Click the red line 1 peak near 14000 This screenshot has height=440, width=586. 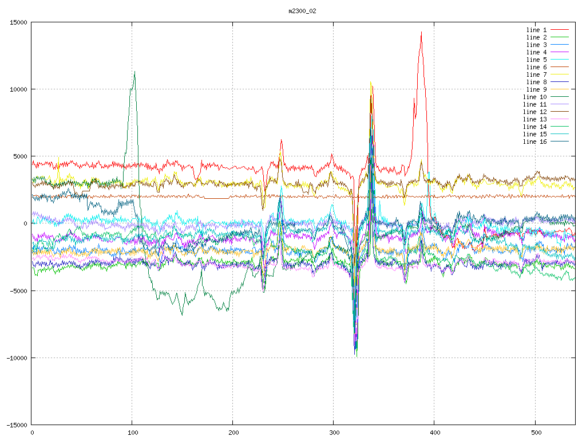[421, 33]
